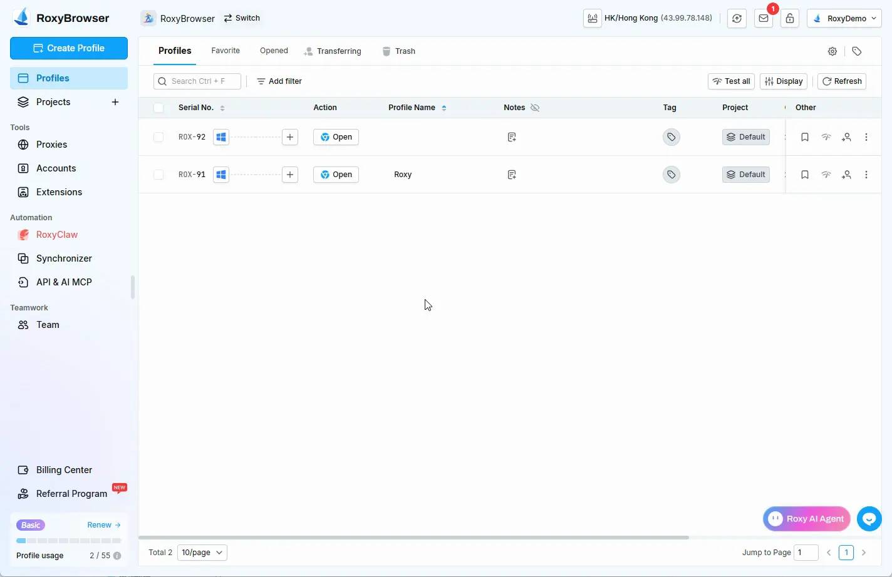This screenshot has height=577, width=892.
Task: Open the ROX-91 browser profile
Action: click(x=336, y=175)
